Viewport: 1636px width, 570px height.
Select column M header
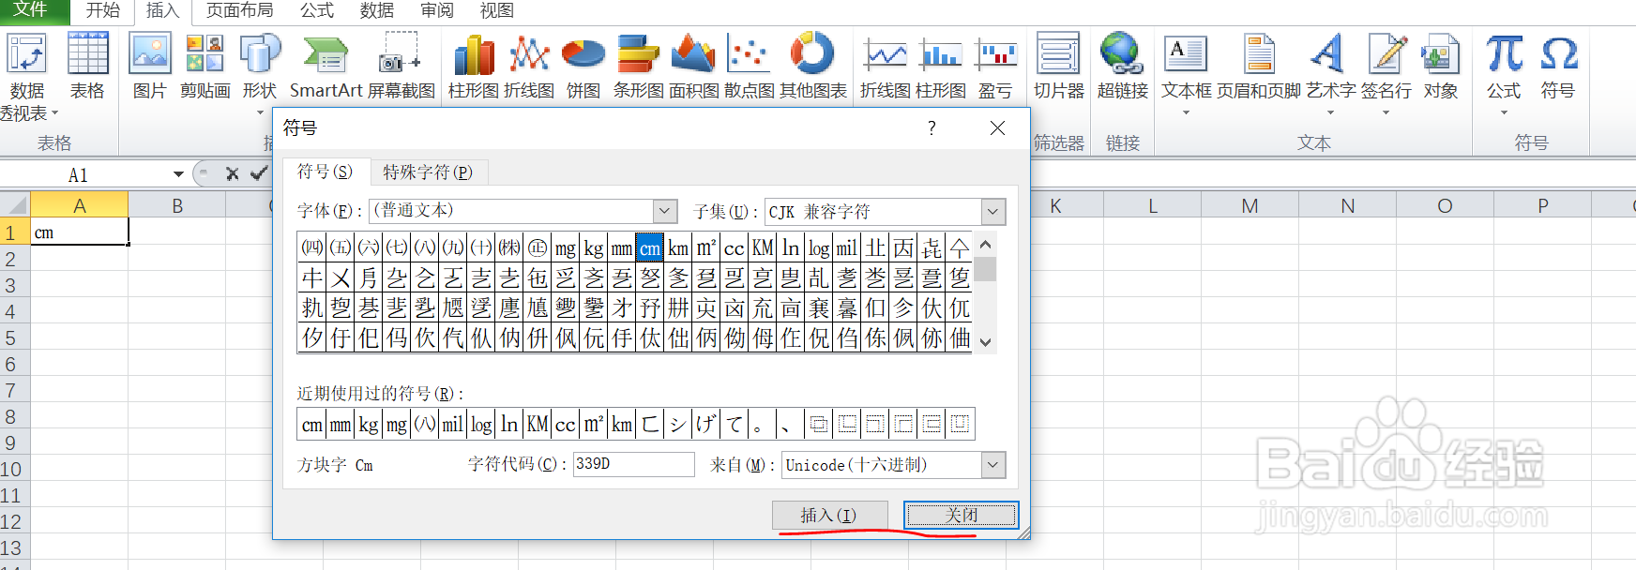1250,205
